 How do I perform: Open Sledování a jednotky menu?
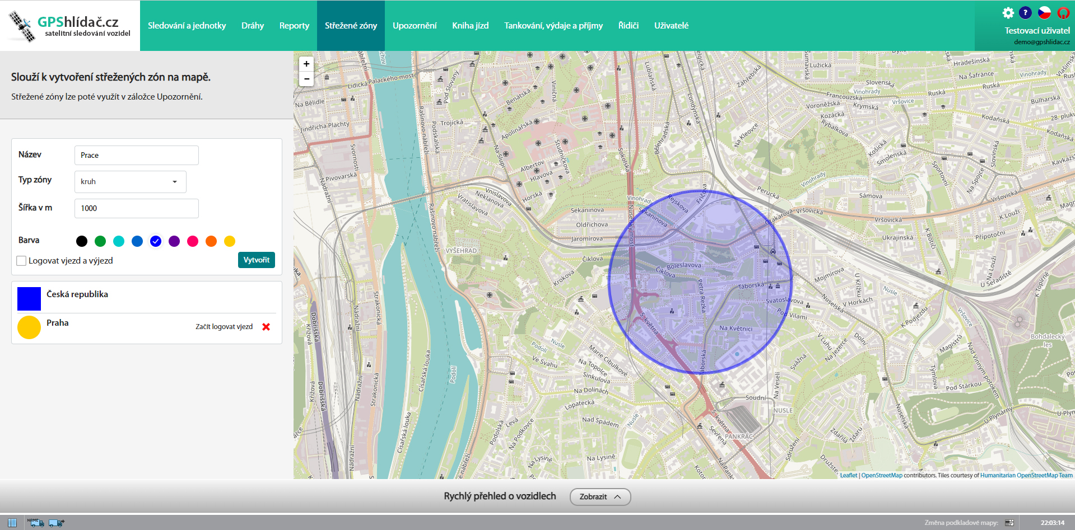187,26
